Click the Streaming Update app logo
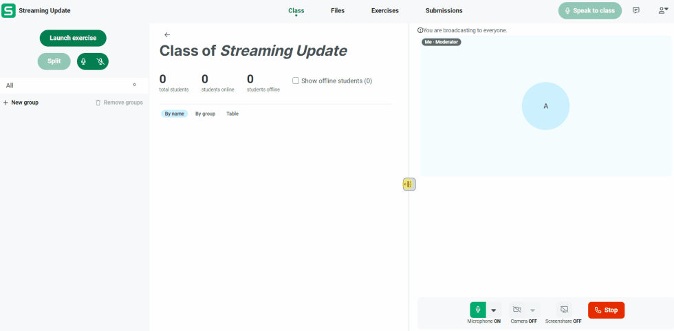This screenshot has width=674, height=331. pos(9,11)
